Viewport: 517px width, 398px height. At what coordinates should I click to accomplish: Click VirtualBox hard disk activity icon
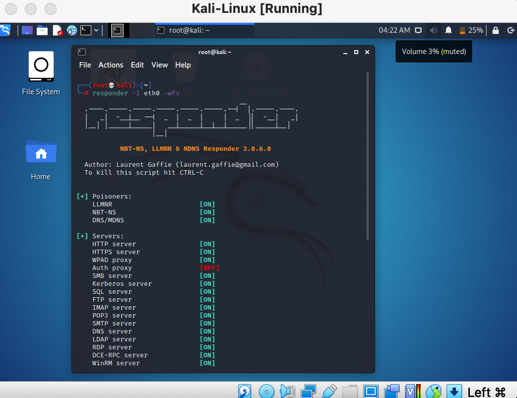tap(245, 392)
